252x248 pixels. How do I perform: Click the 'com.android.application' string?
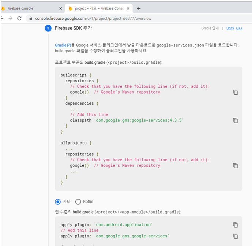click(123, 225)
